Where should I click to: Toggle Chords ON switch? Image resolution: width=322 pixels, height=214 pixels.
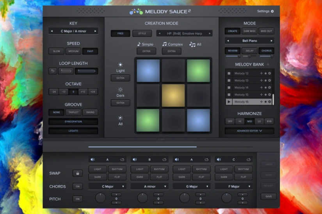77,186
